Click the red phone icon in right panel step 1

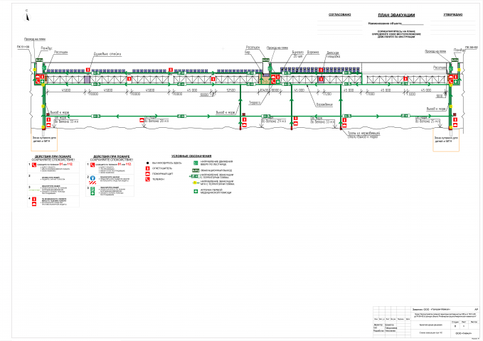[x=92, y=165]
